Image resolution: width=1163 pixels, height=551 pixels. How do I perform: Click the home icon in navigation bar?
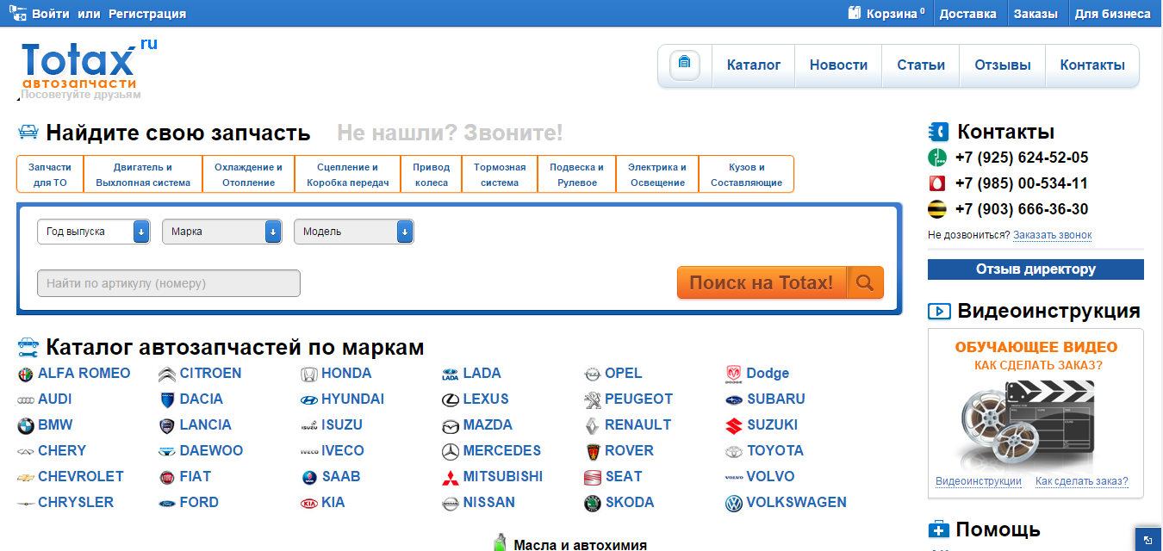(x=685, y=65)
